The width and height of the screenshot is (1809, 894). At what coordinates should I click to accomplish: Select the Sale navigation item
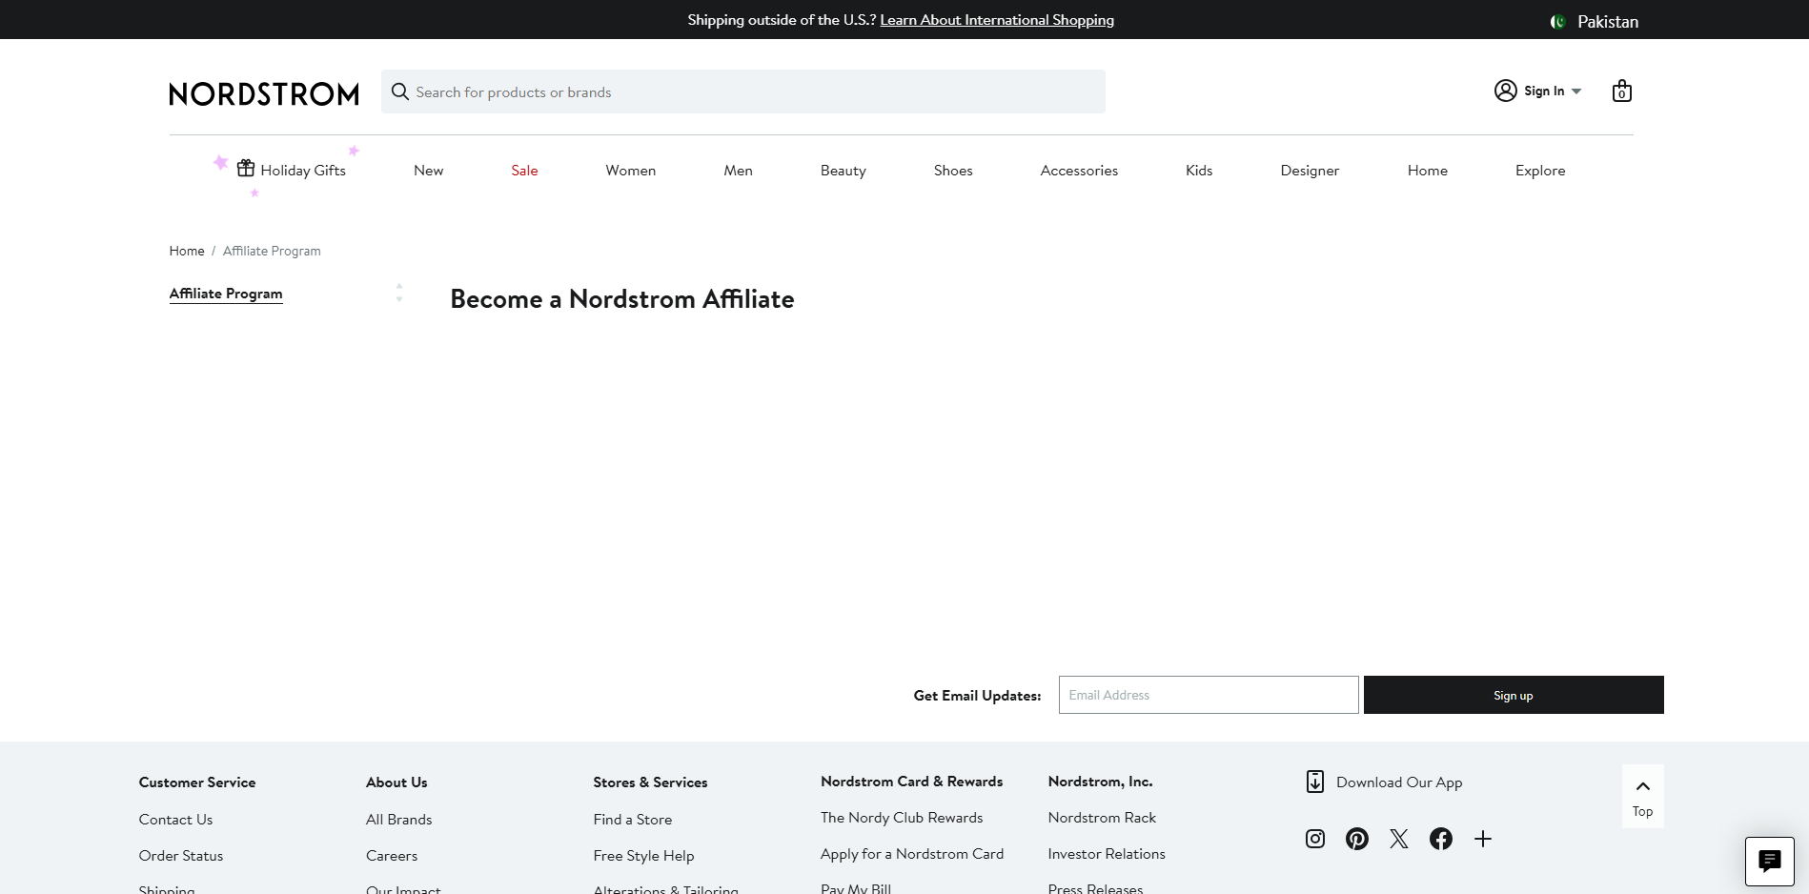524,171
